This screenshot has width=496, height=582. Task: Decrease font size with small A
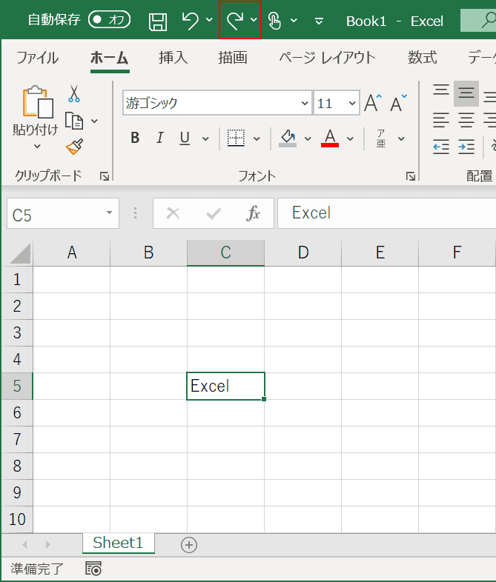398,103
